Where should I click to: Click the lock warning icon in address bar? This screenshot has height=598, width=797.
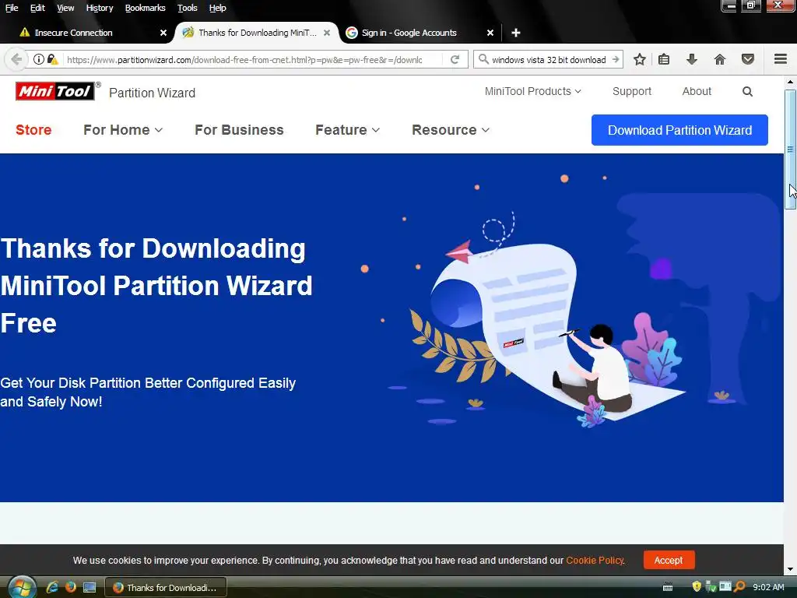(52, 59)
